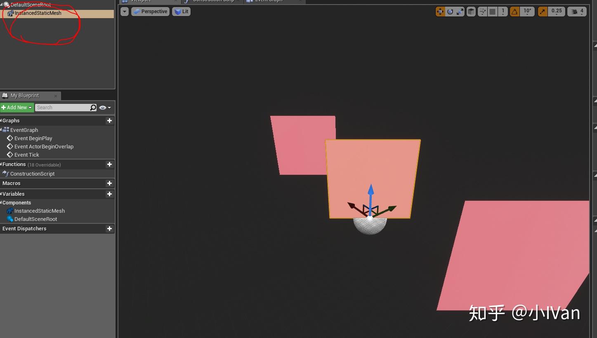Toggle scale snapping with the diagonal arrow icon

(543, 12)
